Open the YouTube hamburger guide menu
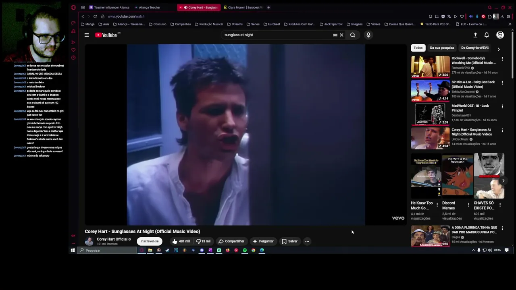Screen dimensions: 516x290 point(87,35)
